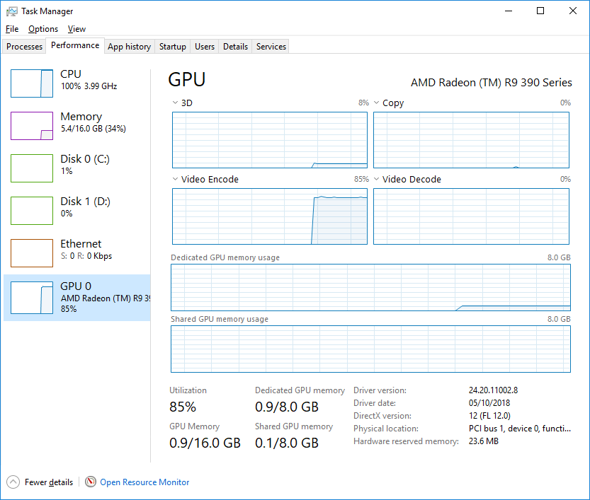Change the Video Encode graph engine
The image size is (590, 500).
pos(176,179)
